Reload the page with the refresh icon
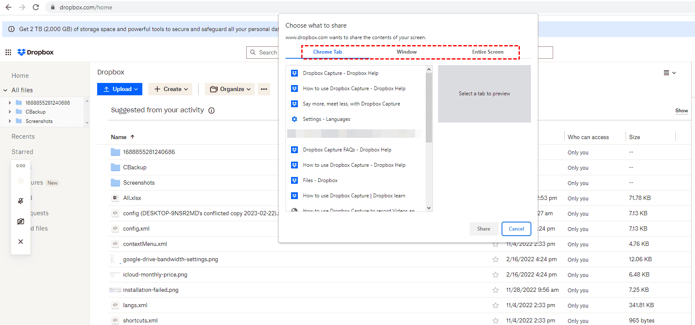The height and width of the screenshot is (325, 695). tap(36, 7)
